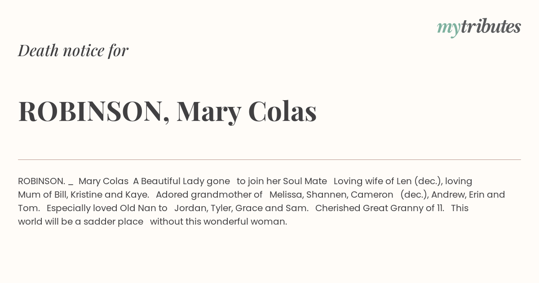Click the surname ROBINSON in the title
The height and width of the screenshot is (283, 539).
click(90, 111)
